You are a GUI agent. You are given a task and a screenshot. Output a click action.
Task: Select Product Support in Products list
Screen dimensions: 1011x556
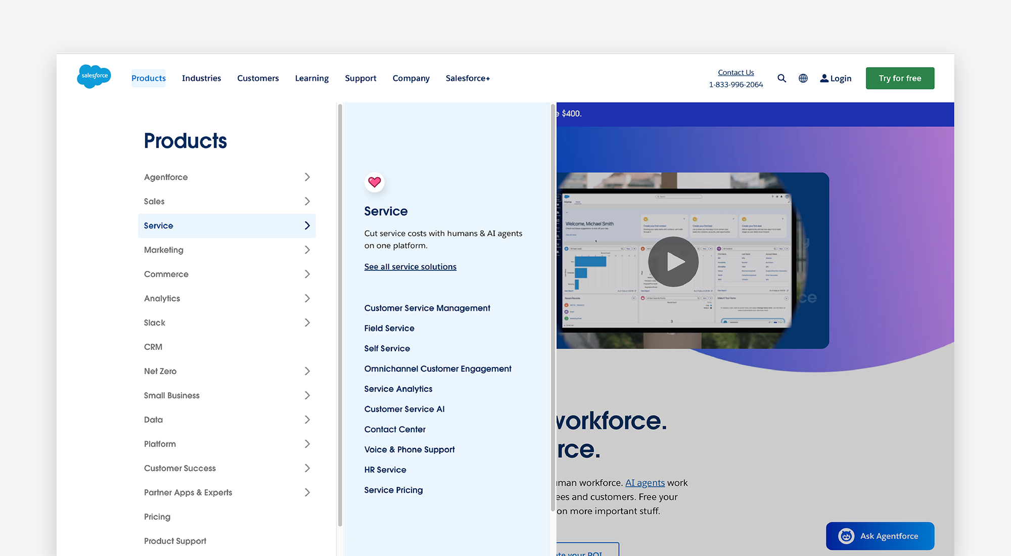coord(227,541)
